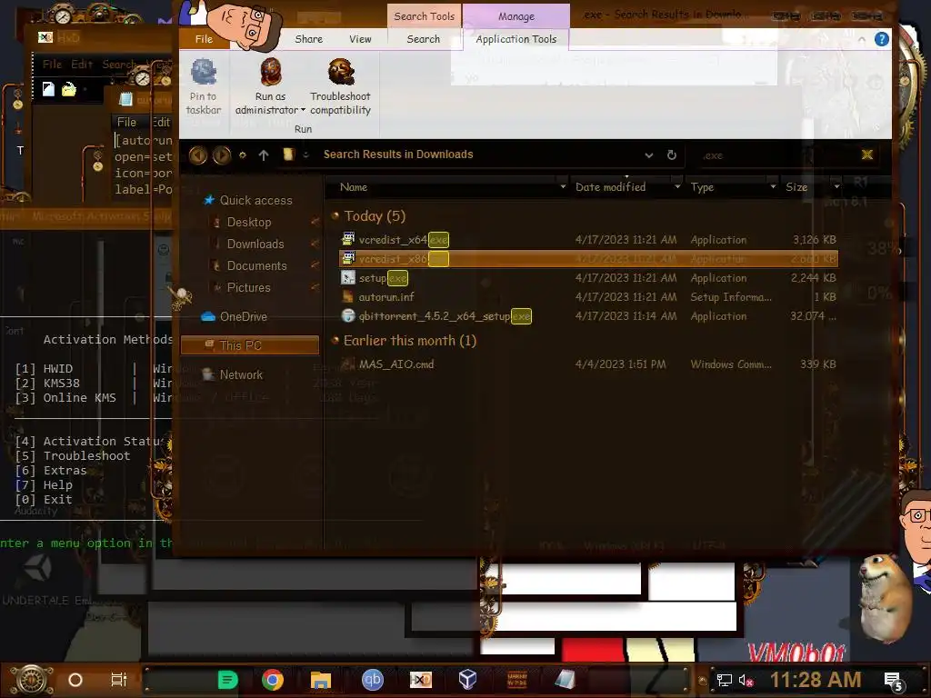Select Downloads in the navigation pane
The image size is (931, 698).
pyautogui.click(x=255, y=244)
